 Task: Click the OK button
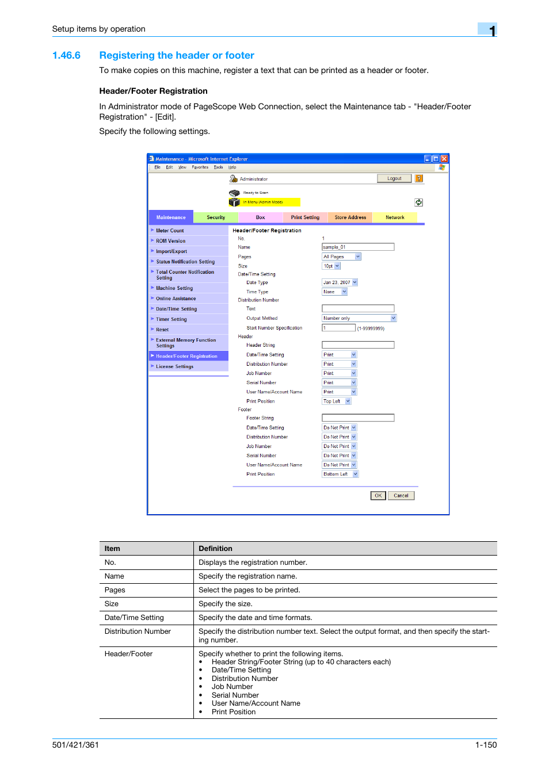(x=378, y=495)
